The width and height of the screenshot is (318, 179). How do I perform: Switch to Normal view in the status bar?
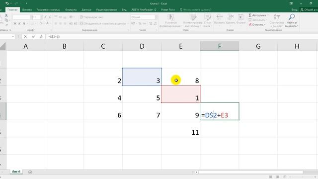[270, 177]
